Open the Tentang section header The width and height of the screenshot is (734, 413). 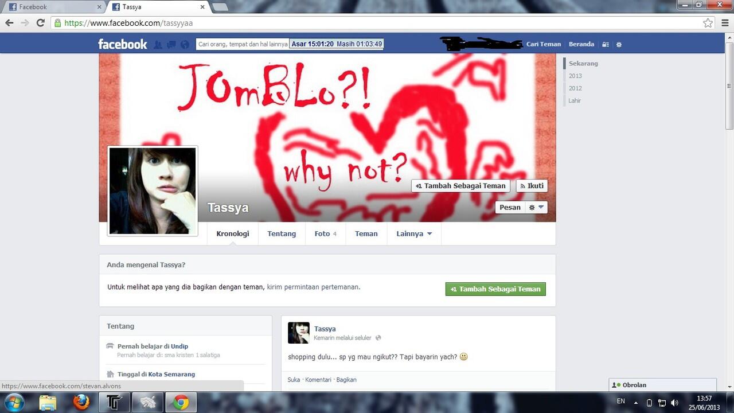120,326
